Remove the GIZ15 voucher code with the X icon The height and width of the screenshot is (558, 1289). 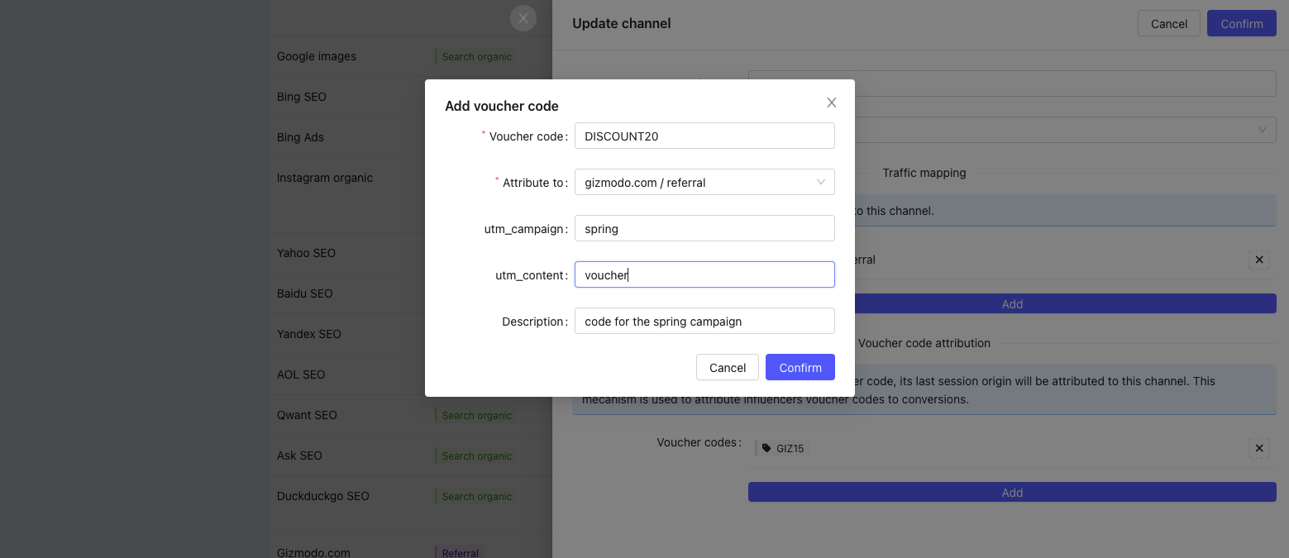tap(1259, 448)
